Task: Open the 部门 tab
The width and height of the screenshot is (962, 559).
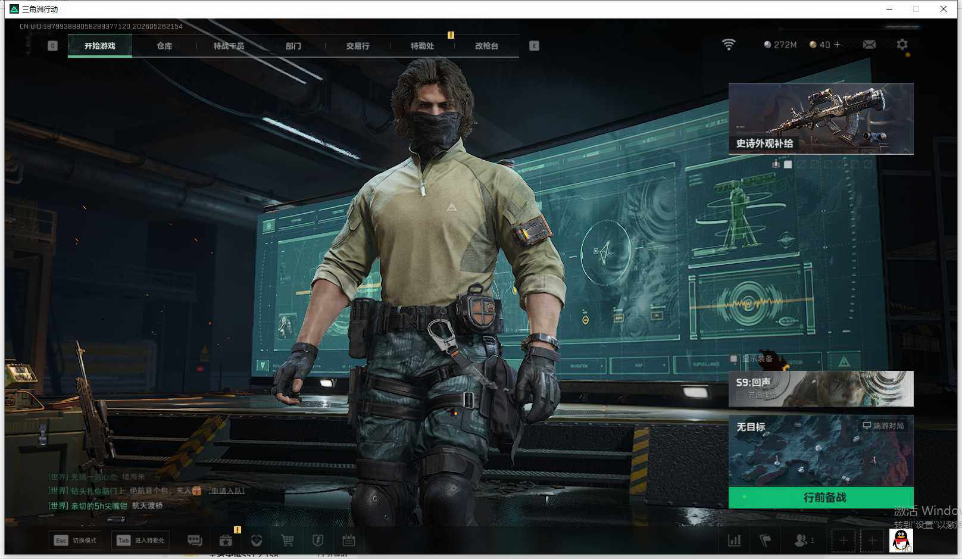Action: click(293, 46)
